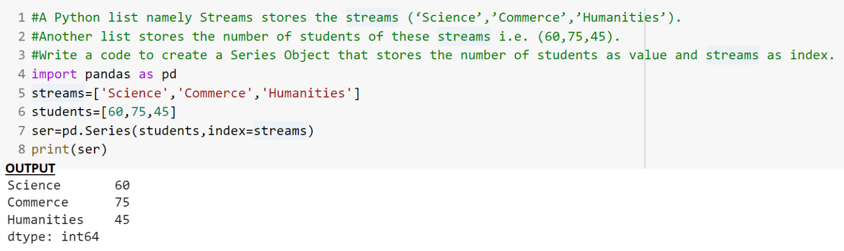Viewport: 844px width, 251px height.
Task: Click the underlined OUTPUT heading
Action: point(30,168)
